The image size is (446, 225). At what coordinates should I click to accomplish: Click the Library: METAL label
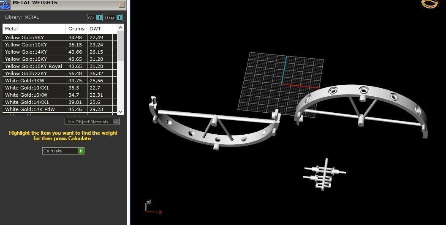click(22, 17)
